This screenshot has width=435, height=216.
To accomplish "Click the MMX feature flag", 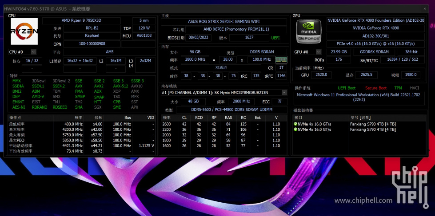I will pyautogui.click(x=16, y=81).
